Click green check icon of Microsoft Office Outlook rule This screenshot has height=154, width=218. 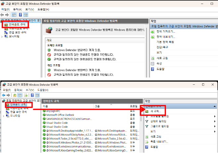coord(44,115)
